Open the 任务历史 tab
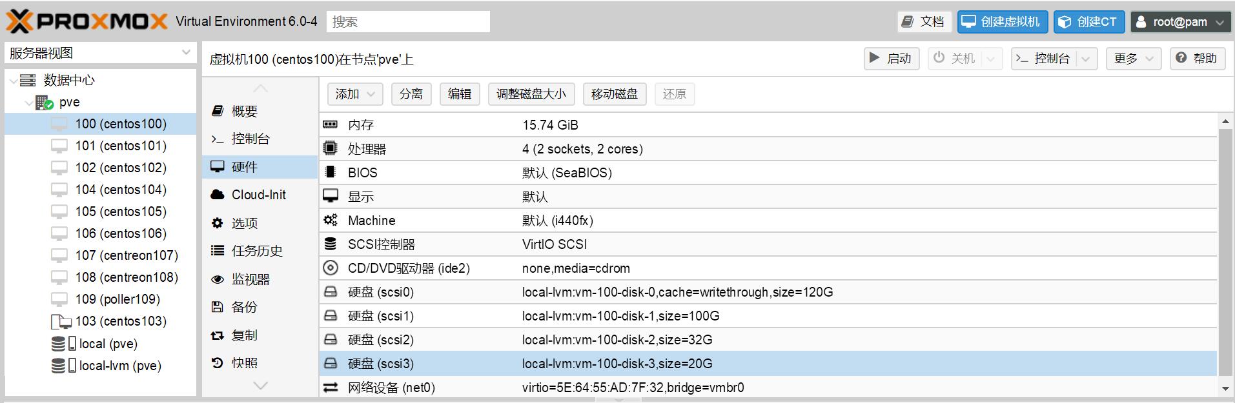This screenshot has height=403, width=1235. point(260,251)
